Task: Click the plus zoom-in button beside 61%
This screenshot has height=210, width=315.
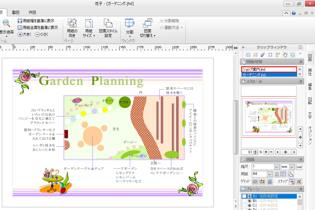Action: click(x=266, y=152)
